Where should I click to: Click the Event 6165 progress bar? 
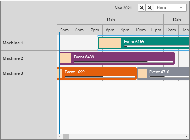pyautogui.click(x=157, y=46)
